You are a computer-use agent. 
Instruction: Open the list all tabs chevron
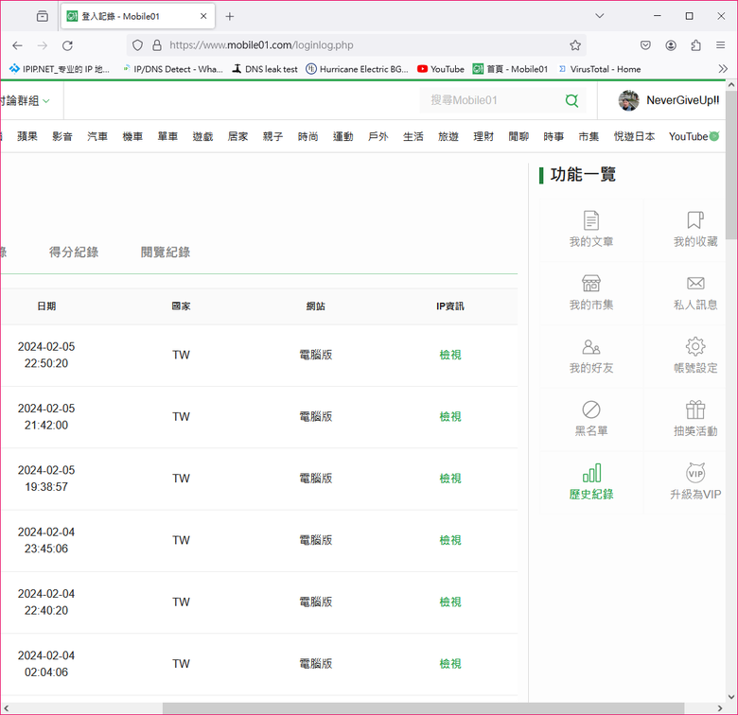pos(599,16)
